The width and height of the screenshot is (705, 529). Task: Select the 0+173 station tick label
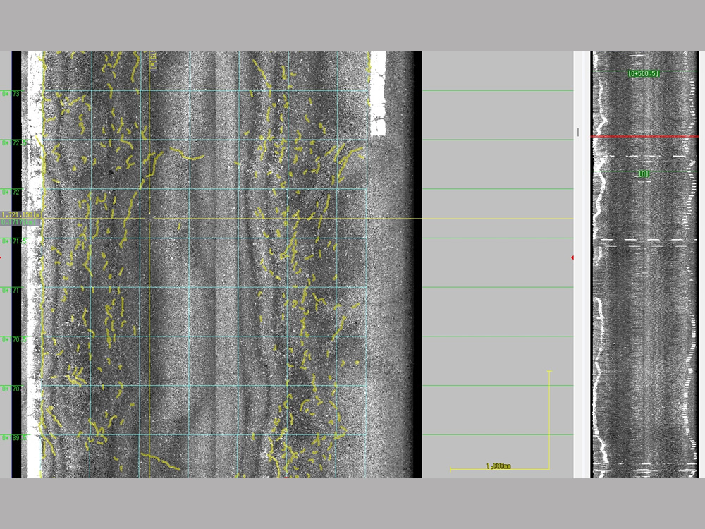tap(11, 93)
